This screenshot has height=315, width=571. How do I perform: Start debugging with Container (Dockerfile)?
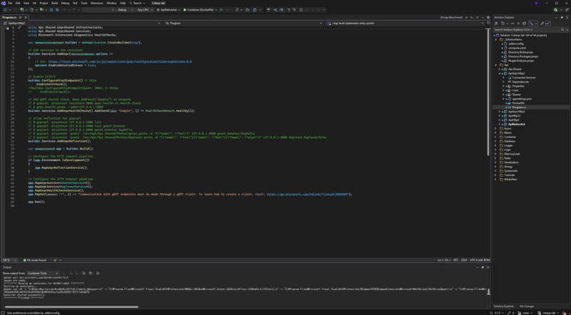pos(198,10)
